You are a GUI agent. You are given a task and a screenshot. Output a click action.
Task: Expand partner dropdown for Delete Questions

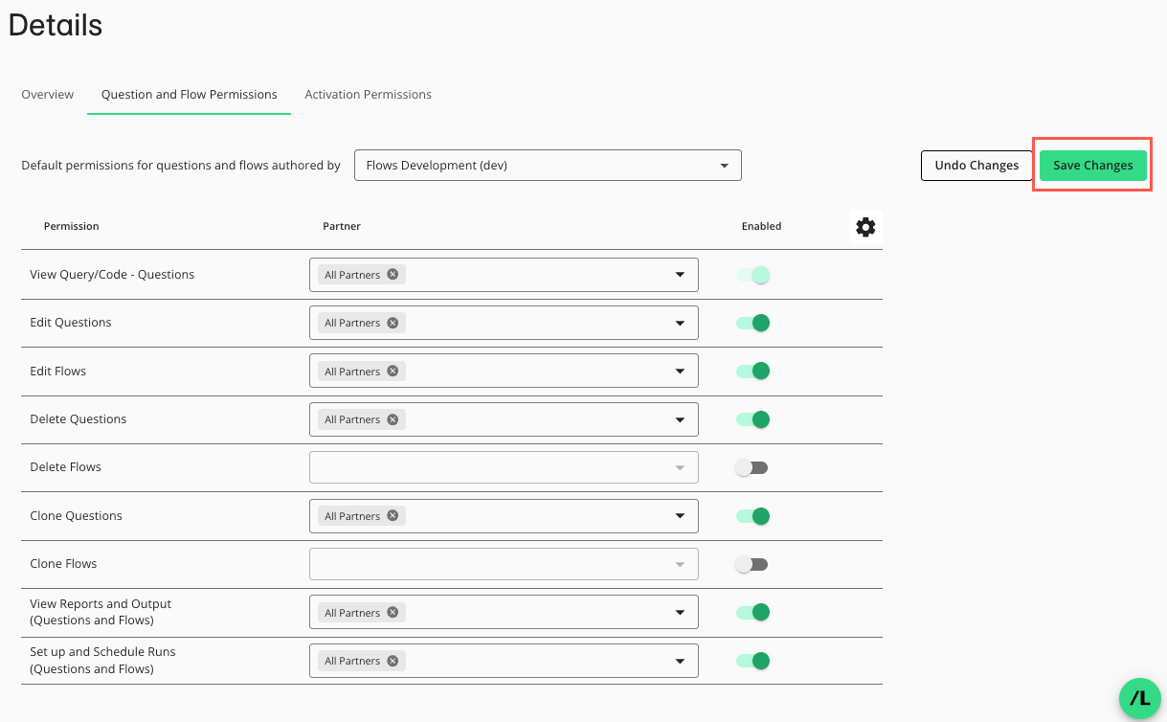coord(680,419)
